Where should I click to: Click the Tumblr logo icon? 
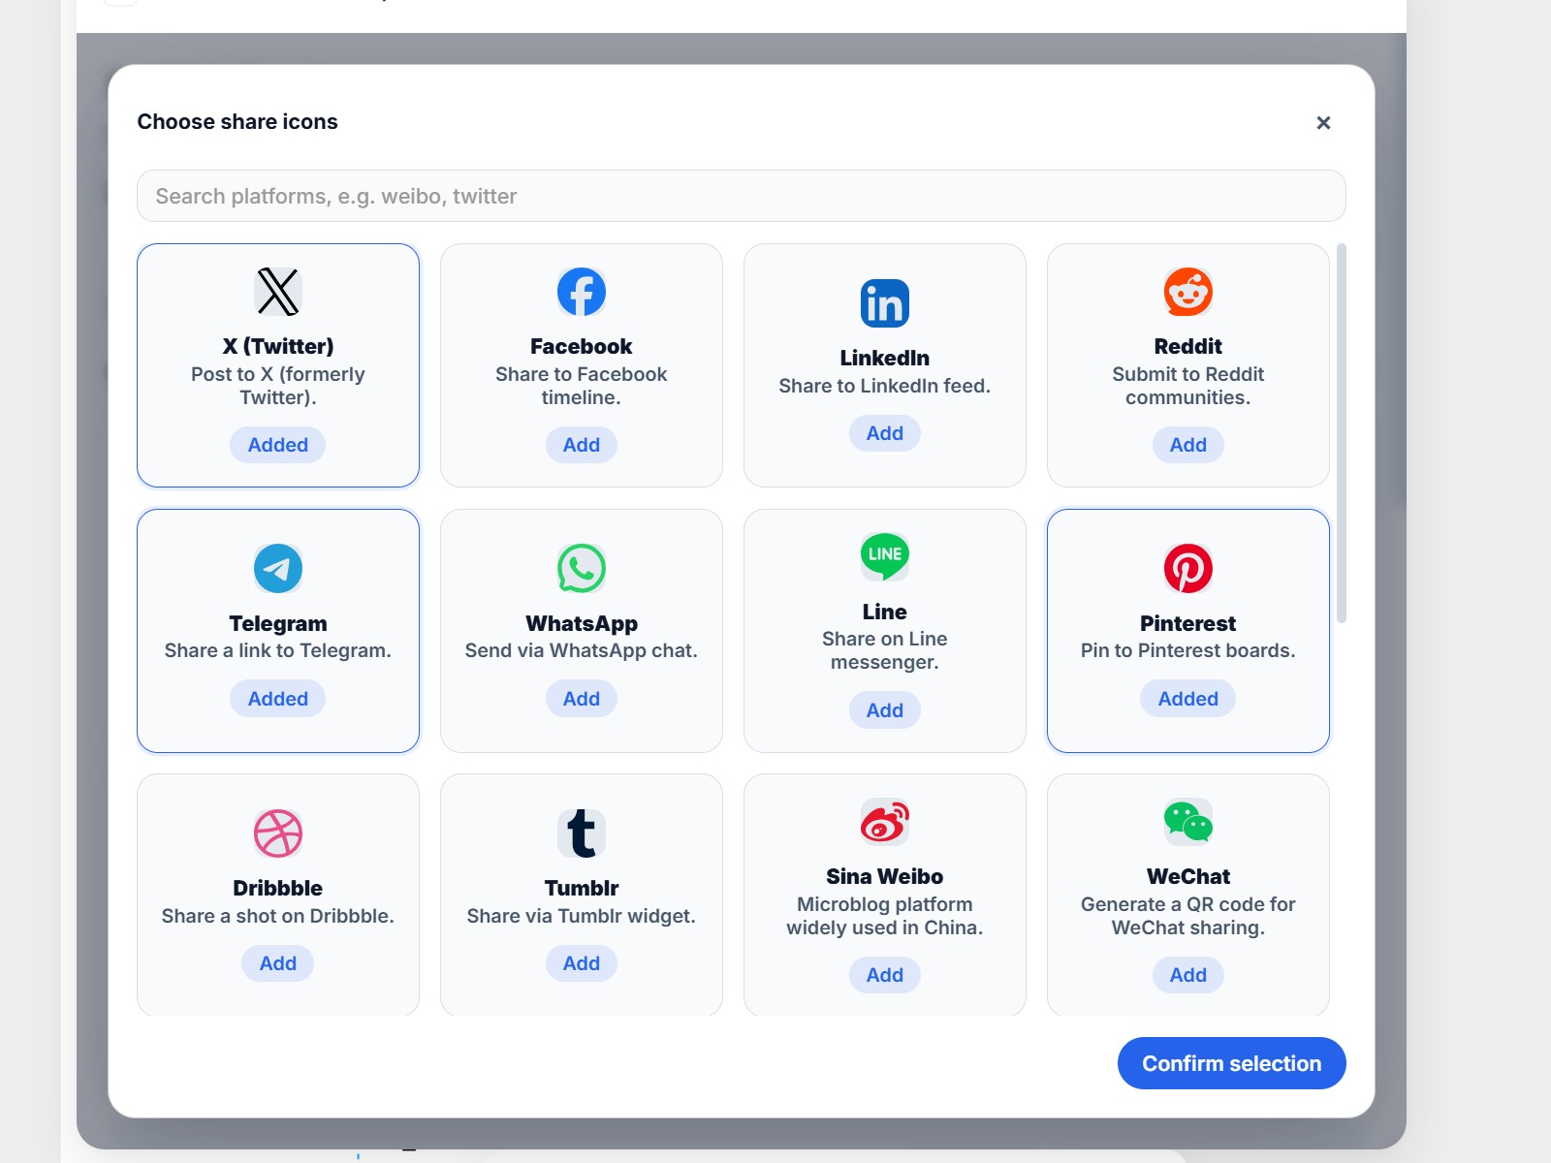tap(581, 832)
